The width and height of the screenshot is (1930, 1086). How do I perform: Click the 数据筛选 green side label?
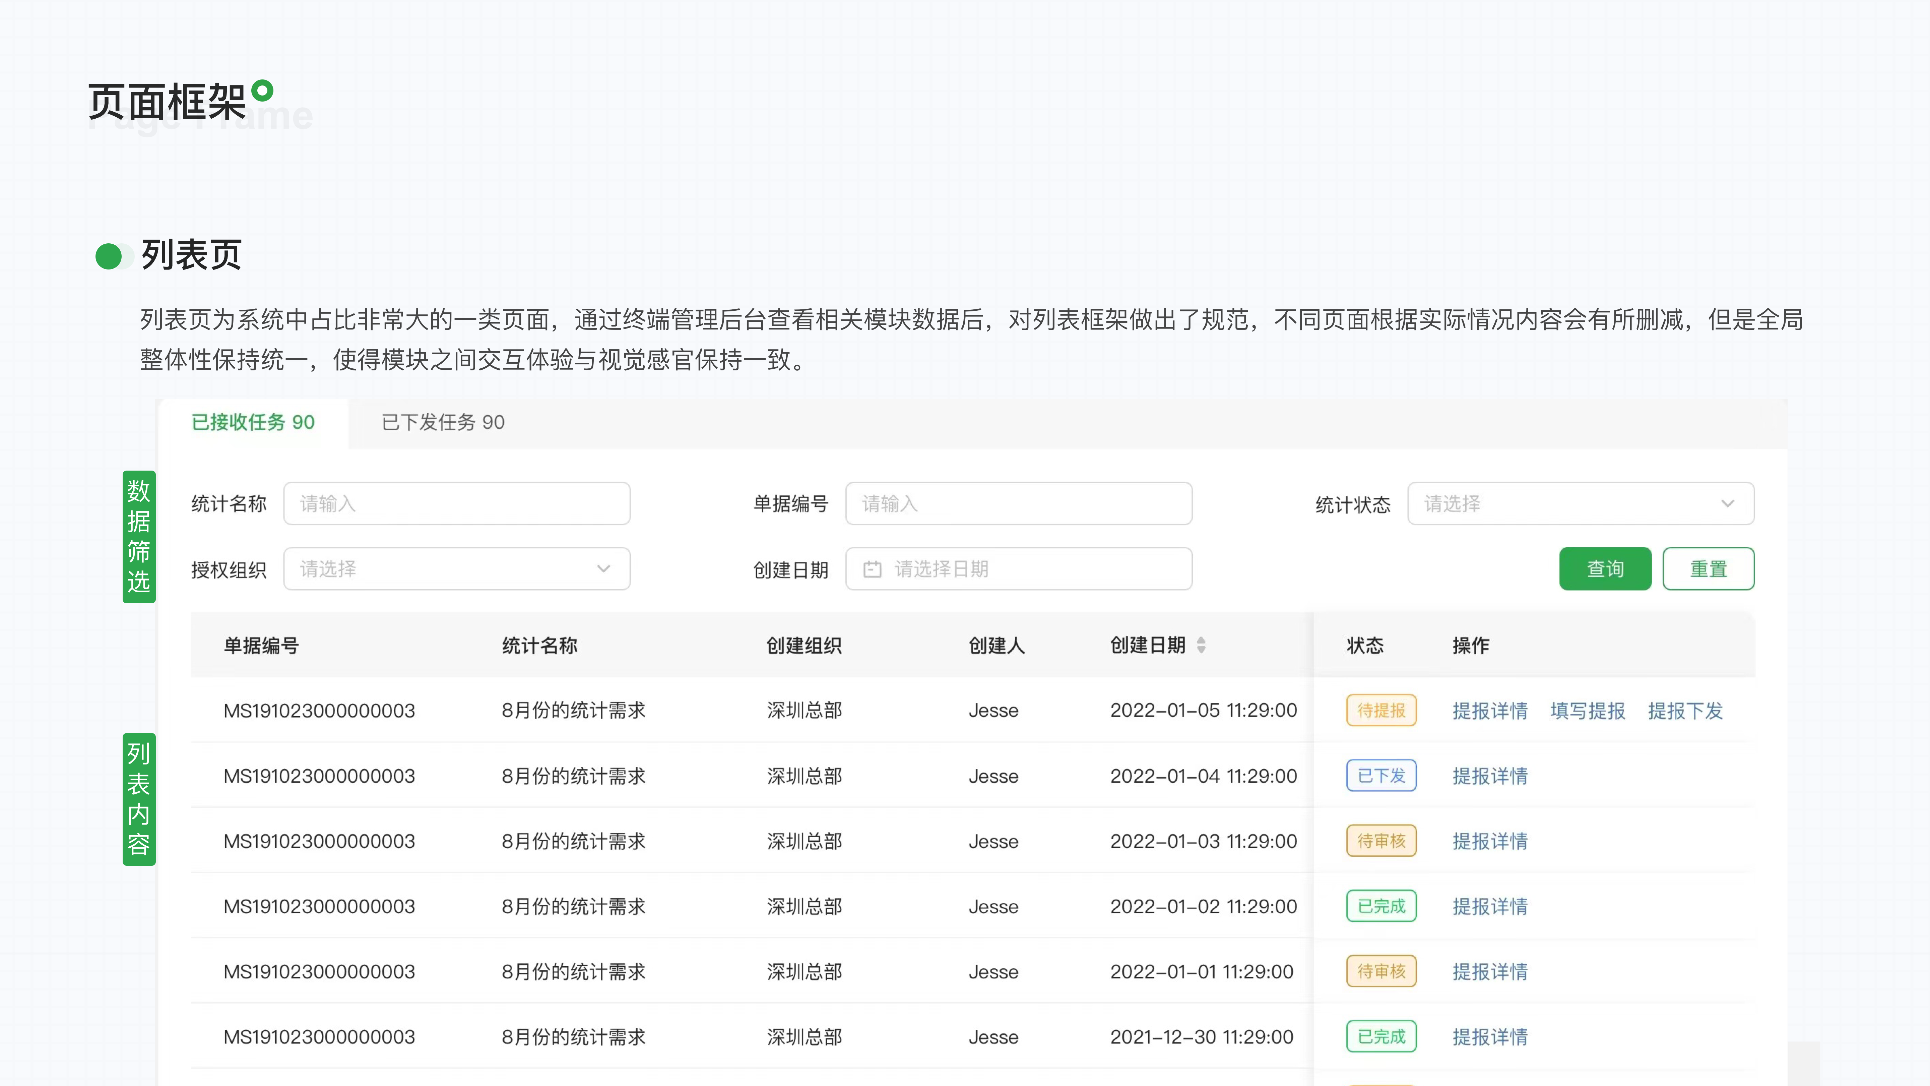point(139,537)
